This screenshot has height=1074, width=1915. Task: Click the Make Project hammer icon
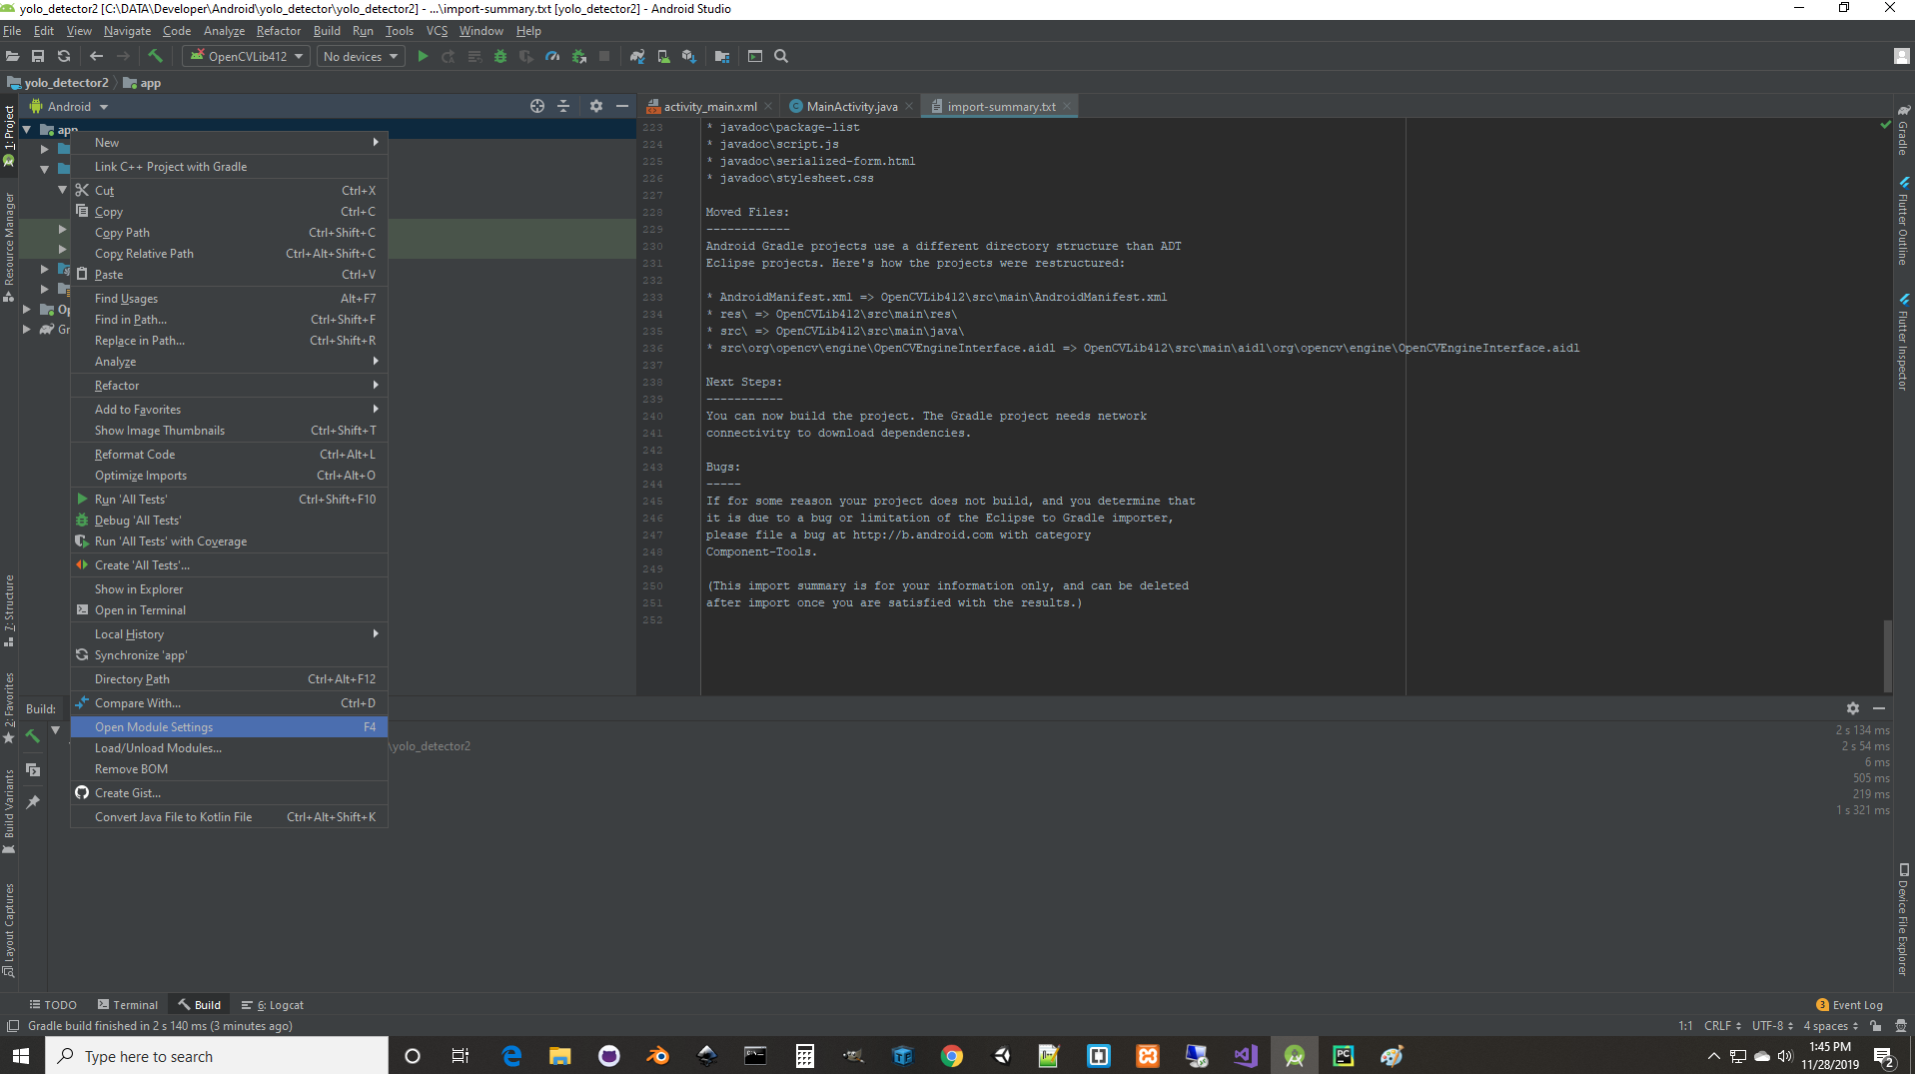156,57
